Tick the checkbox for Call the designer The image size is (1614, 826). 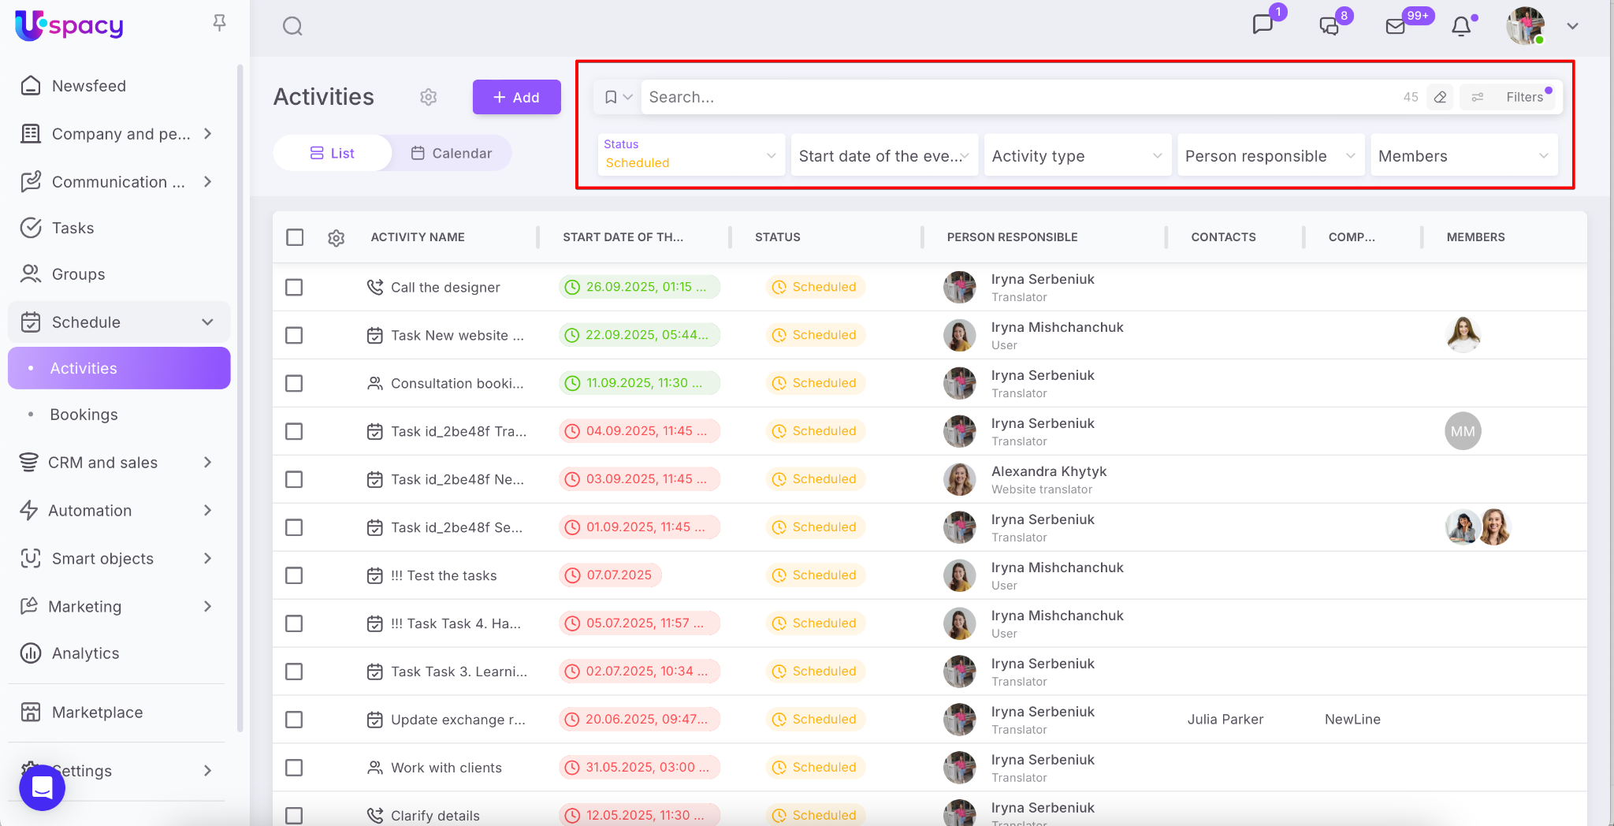click(294, 288)
